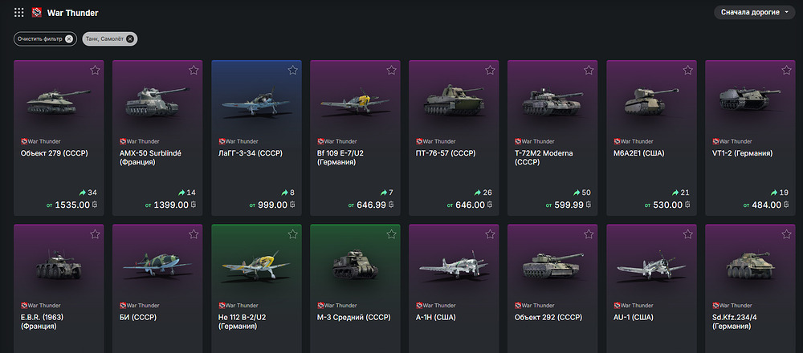This screenshot has width=803, height=353.
Task: Open the apps grid menu icon
Action: tap(18, 13)
